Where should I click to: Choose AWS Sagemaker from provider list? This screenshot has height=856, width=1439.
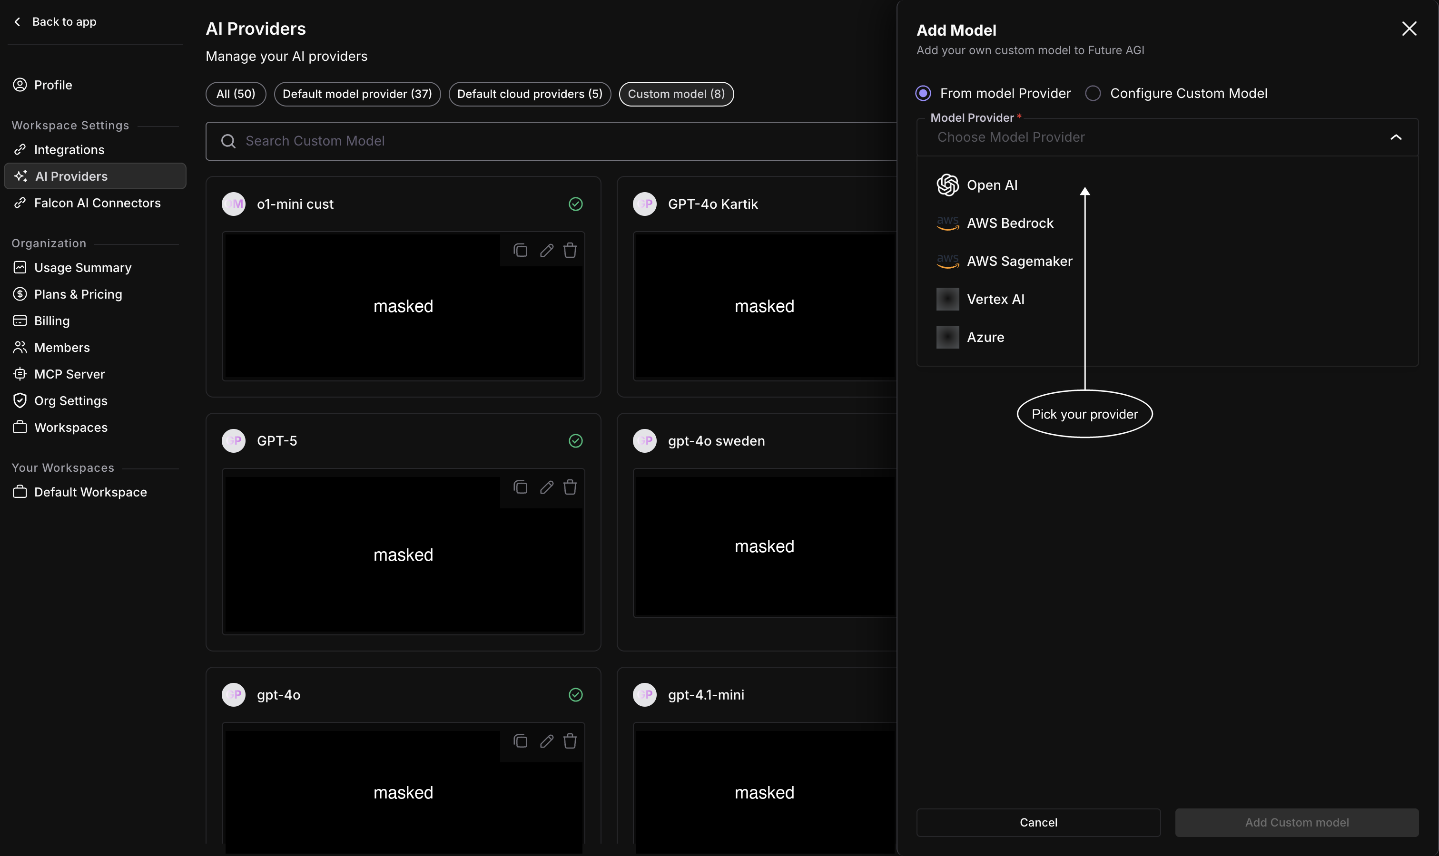1167,261
